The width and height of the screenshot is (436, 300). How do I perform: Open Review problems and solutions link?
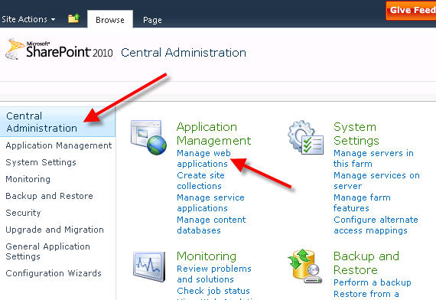point(214,274)
